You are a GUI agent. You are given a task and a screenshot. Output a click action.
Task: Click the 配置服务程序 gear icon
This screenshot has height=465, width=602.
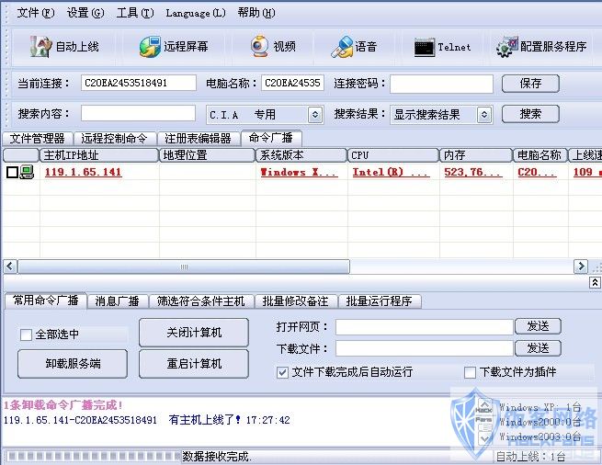(x=505, y=47)
